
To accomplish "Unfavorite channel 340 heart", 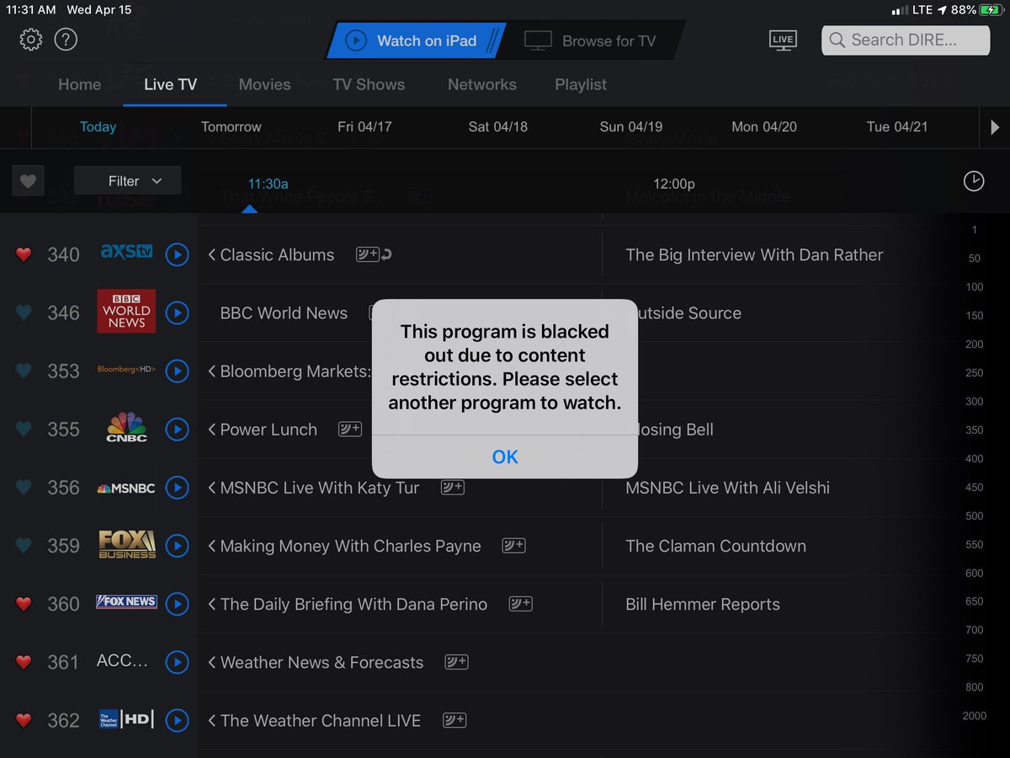I will click(x=24, y=254).
